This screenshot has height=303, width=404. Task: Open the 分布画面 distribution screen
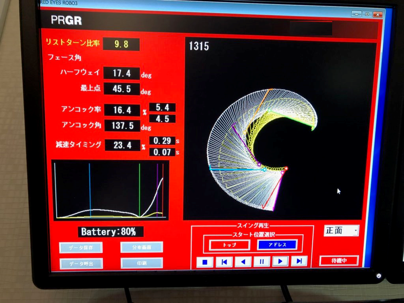tap(142, 247)
